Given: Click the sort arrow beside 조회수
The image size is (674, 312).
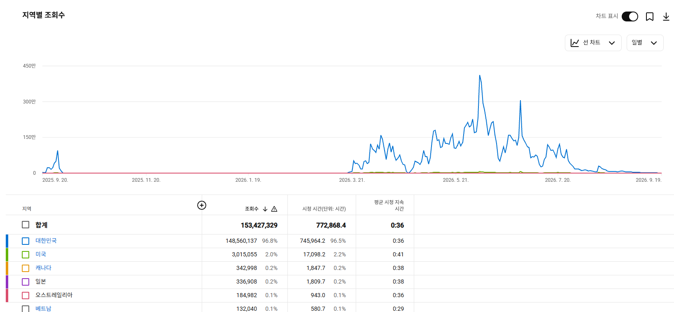Looking at the screenshot, I should point(265,209).
